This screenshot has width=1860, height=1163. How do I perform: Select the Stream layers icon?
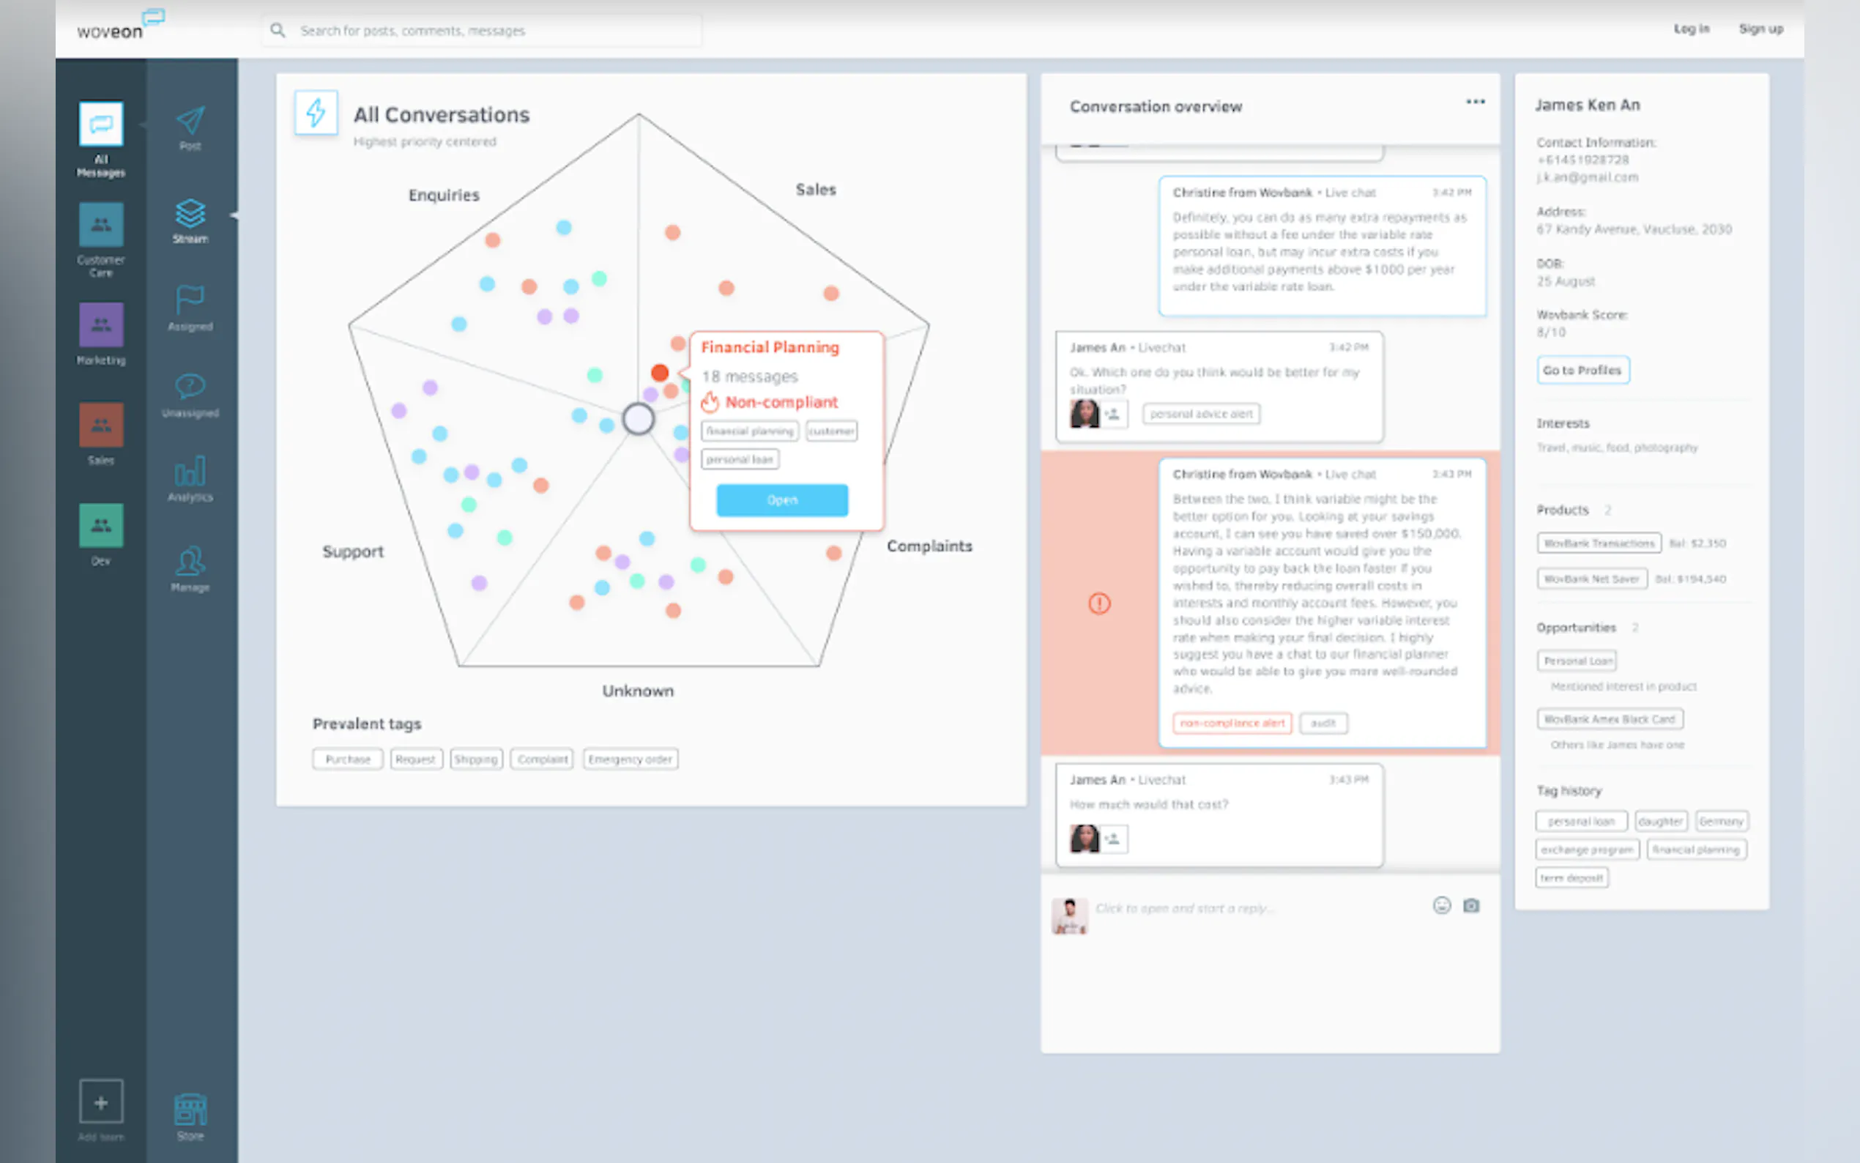click(x=190, y=213)
